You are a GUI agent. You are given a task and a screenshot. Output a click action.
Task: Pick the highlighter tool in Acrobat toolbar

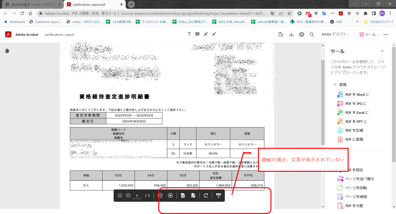206,34
